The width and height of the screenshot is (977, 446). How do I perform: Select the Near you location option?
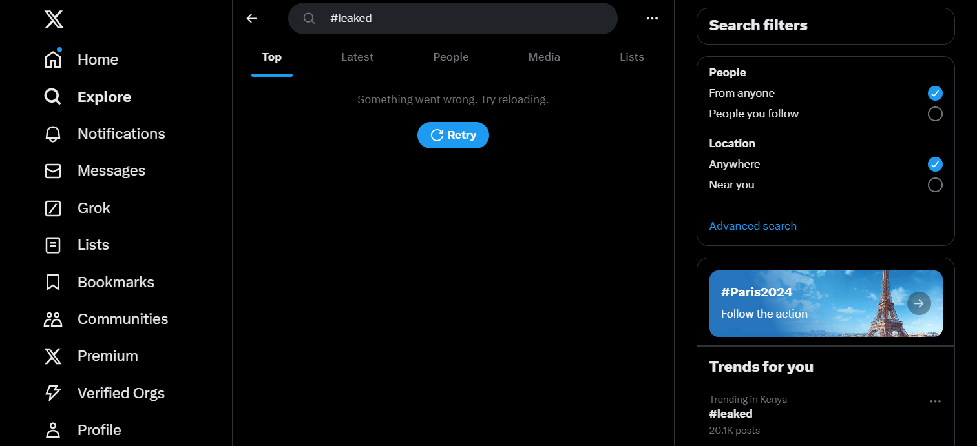click(935, 185)
